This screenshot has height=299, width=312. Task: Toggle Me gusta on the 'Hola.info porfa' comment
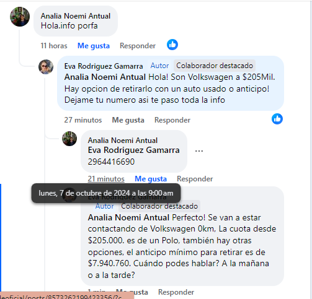click(94, 46)
